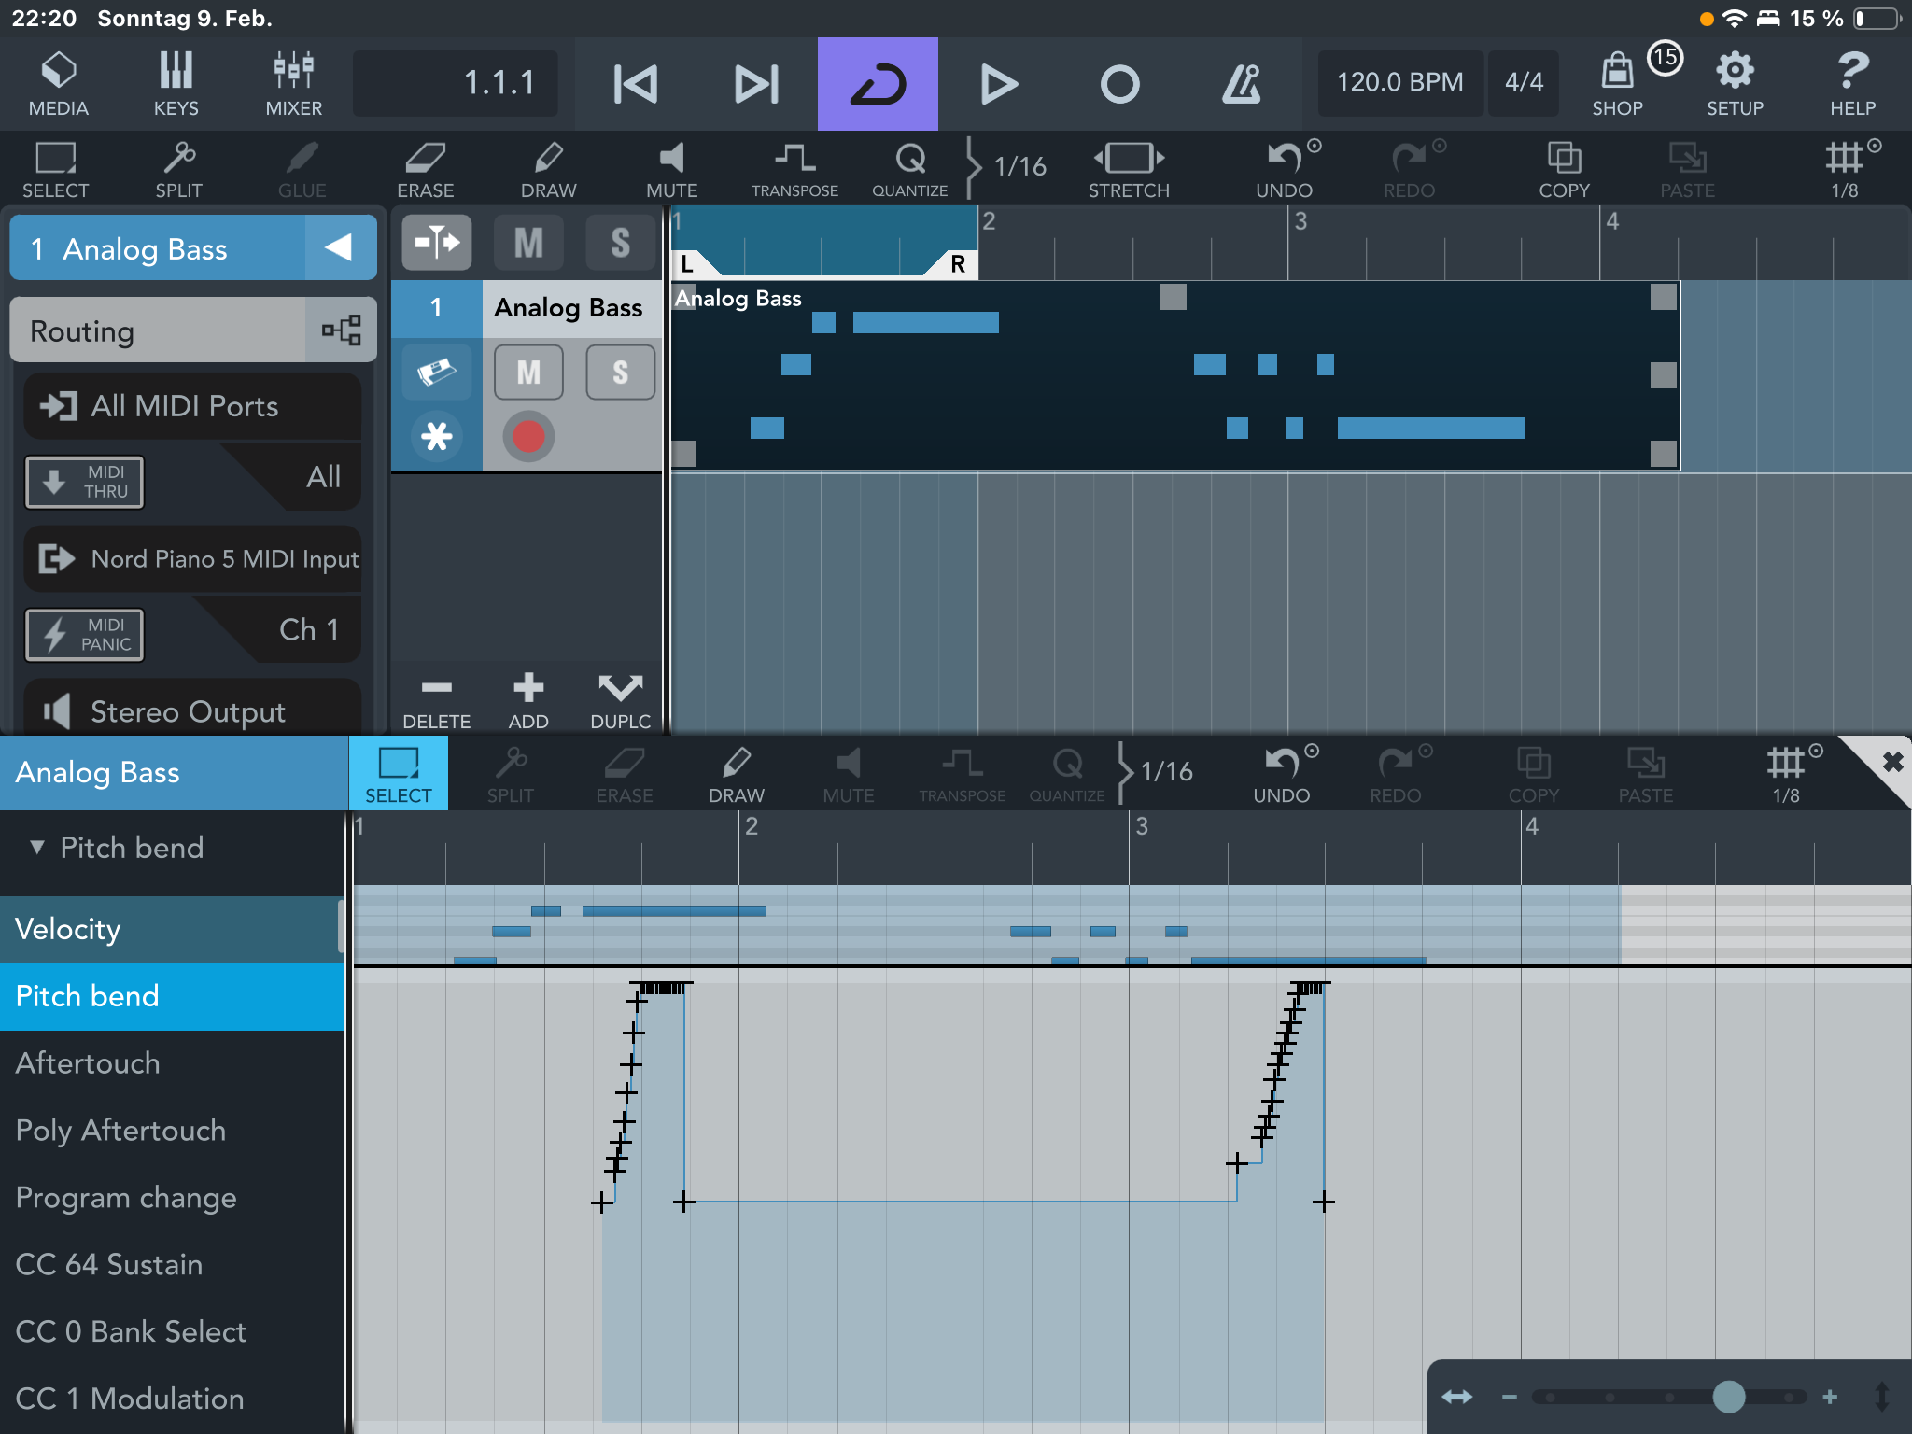Open the SETUP settings
This screenshot has height=1434, width=1912.
point(1735,84)
